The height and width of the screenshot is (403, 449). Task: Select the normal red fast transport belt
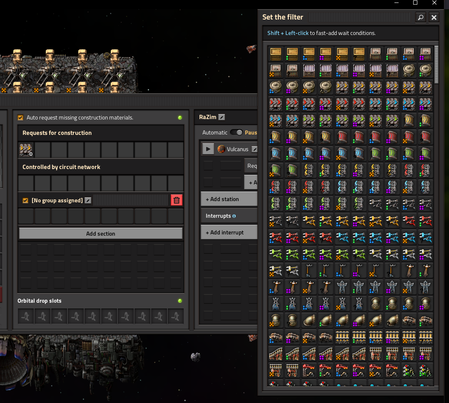pyautogui.click(x=275, y=104)
